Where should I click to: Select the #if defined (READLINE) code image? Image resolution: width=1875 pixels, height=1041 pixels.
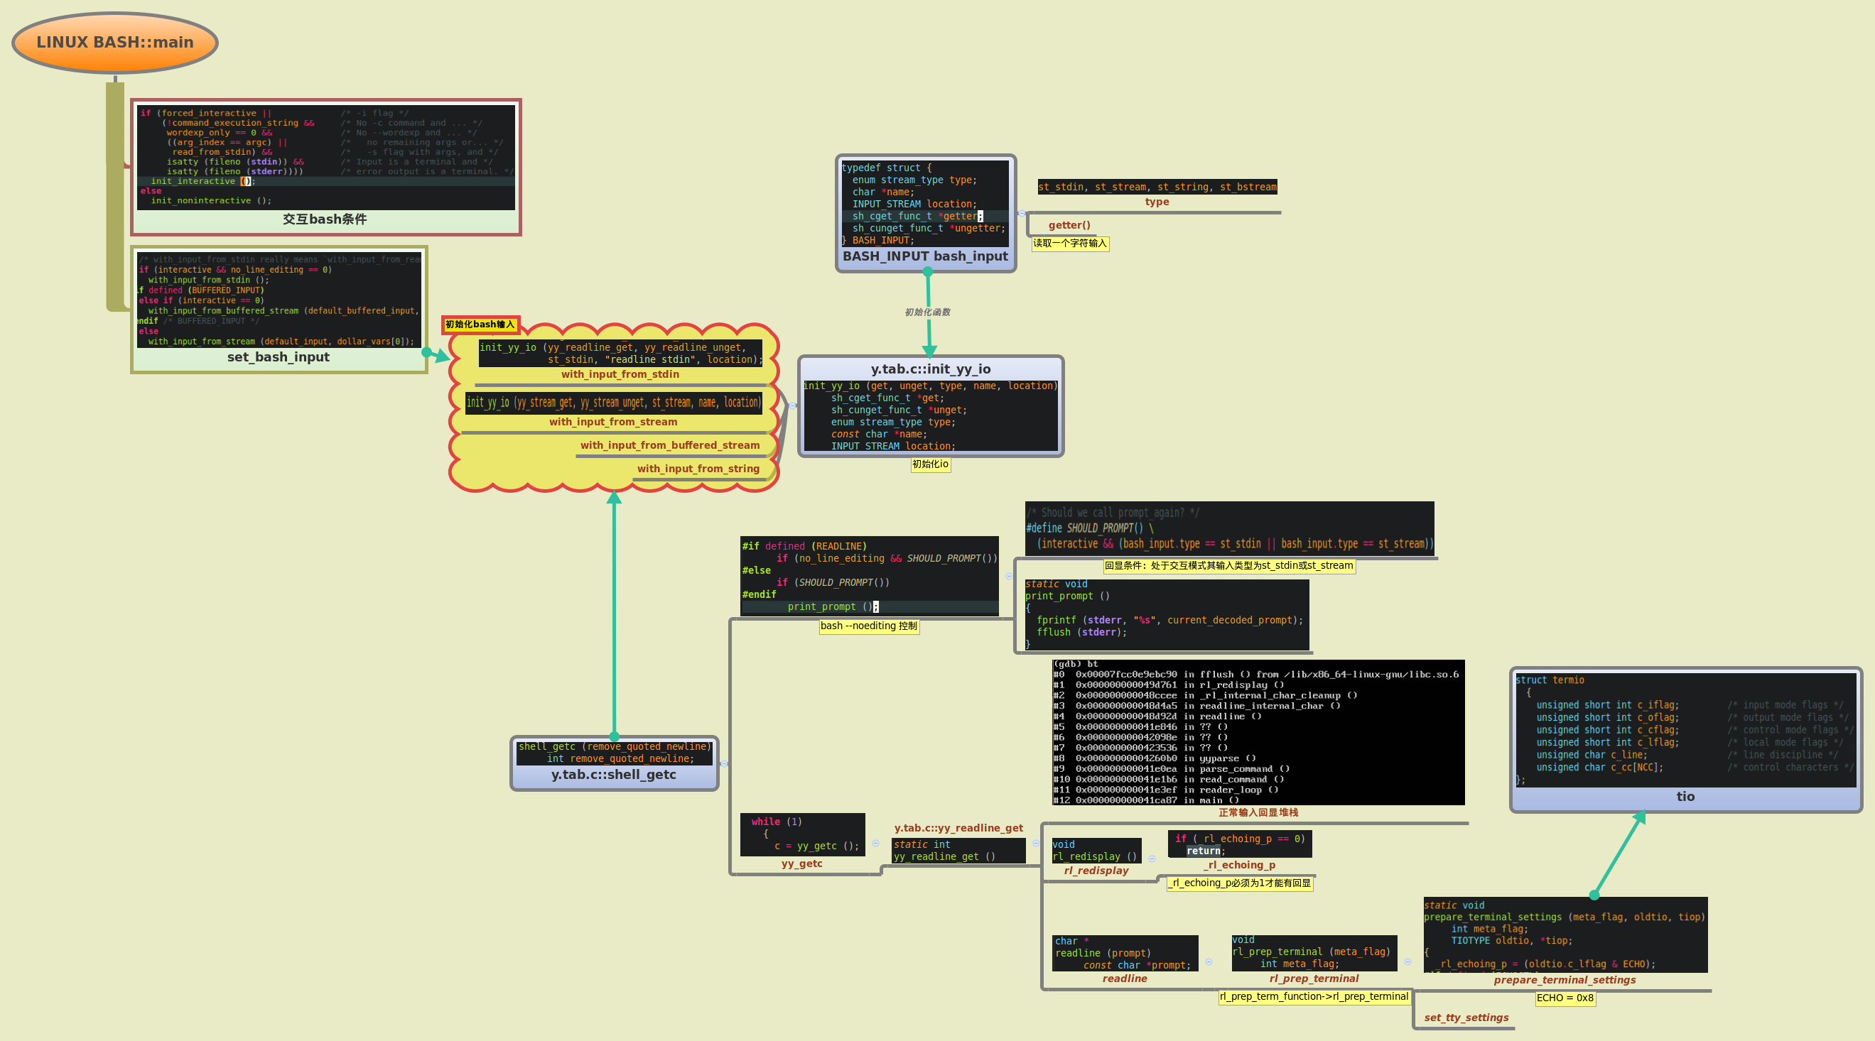tap(869, 576)
